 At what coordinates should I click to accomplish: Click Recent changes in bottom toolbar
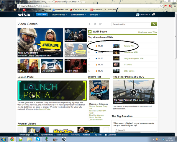point(62,135)
